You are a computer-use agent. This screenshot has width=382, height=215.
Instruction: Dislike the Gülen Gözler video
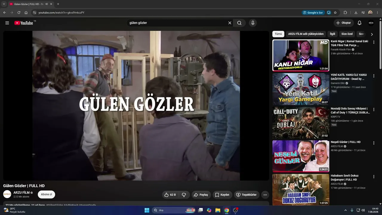click(x=184, y=195)
